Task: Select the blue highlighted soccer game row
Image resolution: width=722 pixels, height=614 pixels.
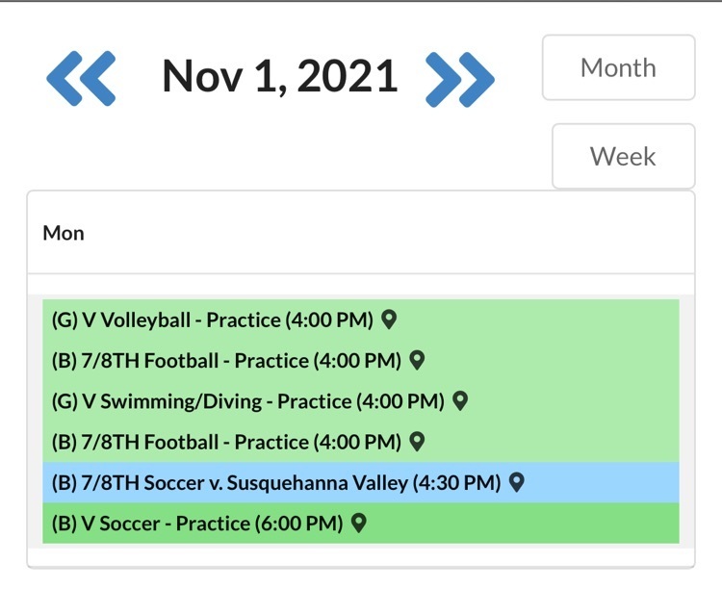Action: click(361, 482)
